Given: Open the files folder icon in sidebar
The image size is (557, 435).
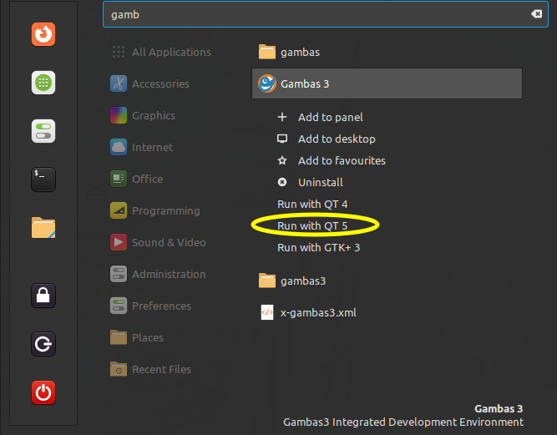Looking at the screenshot, I should point(43,228).
